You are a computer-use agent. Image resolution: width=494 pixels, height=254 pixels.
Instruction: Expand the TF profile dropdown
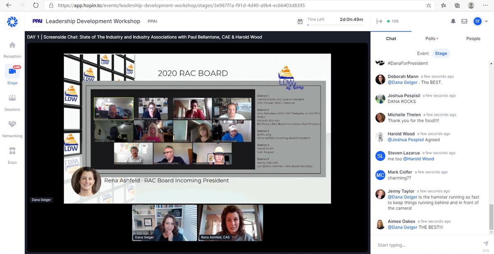(x=486, y=21)
